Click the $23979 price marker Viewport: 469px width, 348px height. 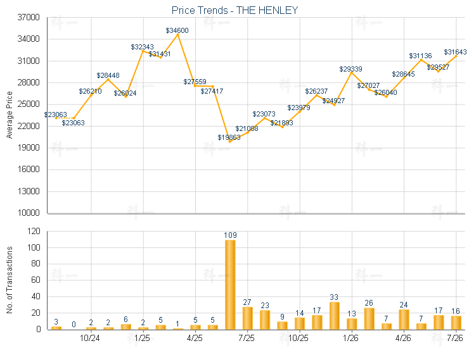coord(299,112)
